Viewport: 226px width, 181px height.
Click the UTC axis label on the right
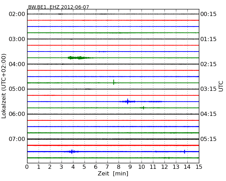(221, 86)
